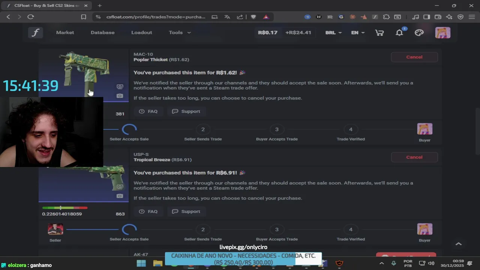
Task: Open Windows Start menu
Action: click(x=141, y=263)
